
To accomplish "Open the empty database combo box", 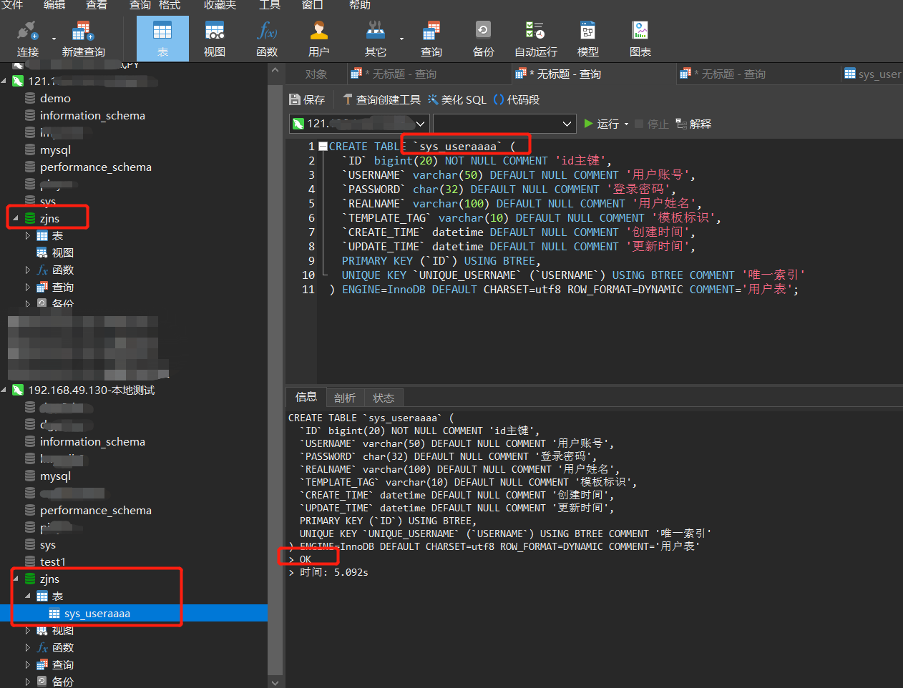I will [504, 124].
